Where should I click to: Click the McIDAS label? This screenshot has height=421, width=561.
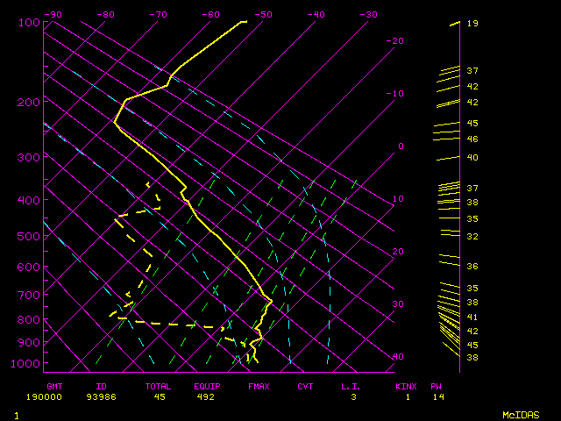pyautogui.click(x=521, y=414)
